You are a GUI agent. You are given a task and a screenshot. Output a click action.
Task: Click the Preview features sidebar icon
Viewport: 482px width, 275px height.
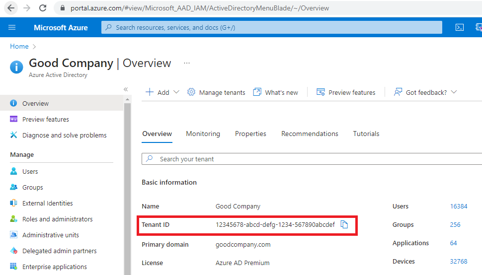click(x=13, y=119)
